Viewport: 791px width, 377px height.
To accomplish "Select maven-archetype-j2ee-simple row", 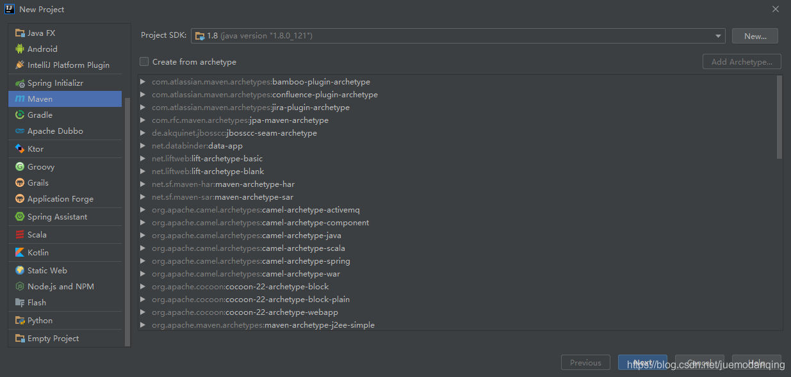I will click(457, 325).
